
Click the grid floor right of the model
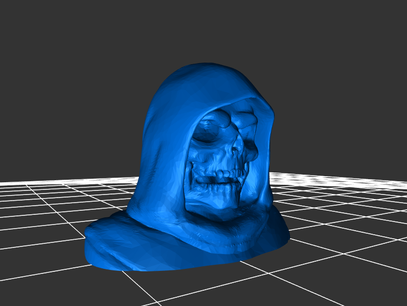[x=346, y=219]
